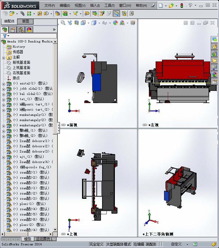219x248 pixels.
Task: Click the Reference Geometry icon
Action: pyautogui.click(x=76, y=13)
